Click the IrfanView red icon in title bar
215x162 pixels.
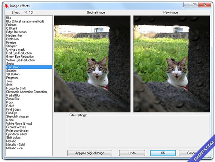coord(6,6)
